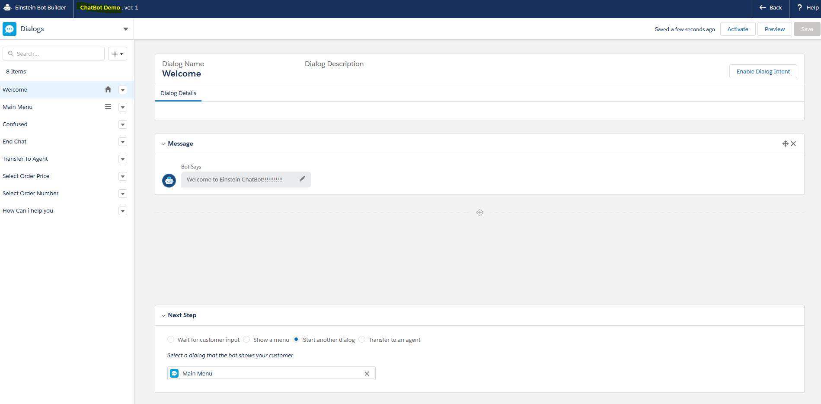
Task: Open the Main Menu row action dropdown
Action: pyautogui.click(x=123, y=107)
